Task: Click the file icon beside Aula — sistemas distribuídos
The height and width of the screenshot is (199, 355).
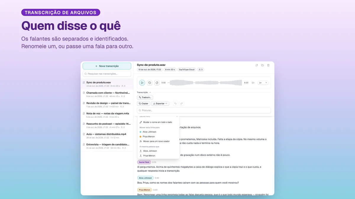Action: [84, 134]
